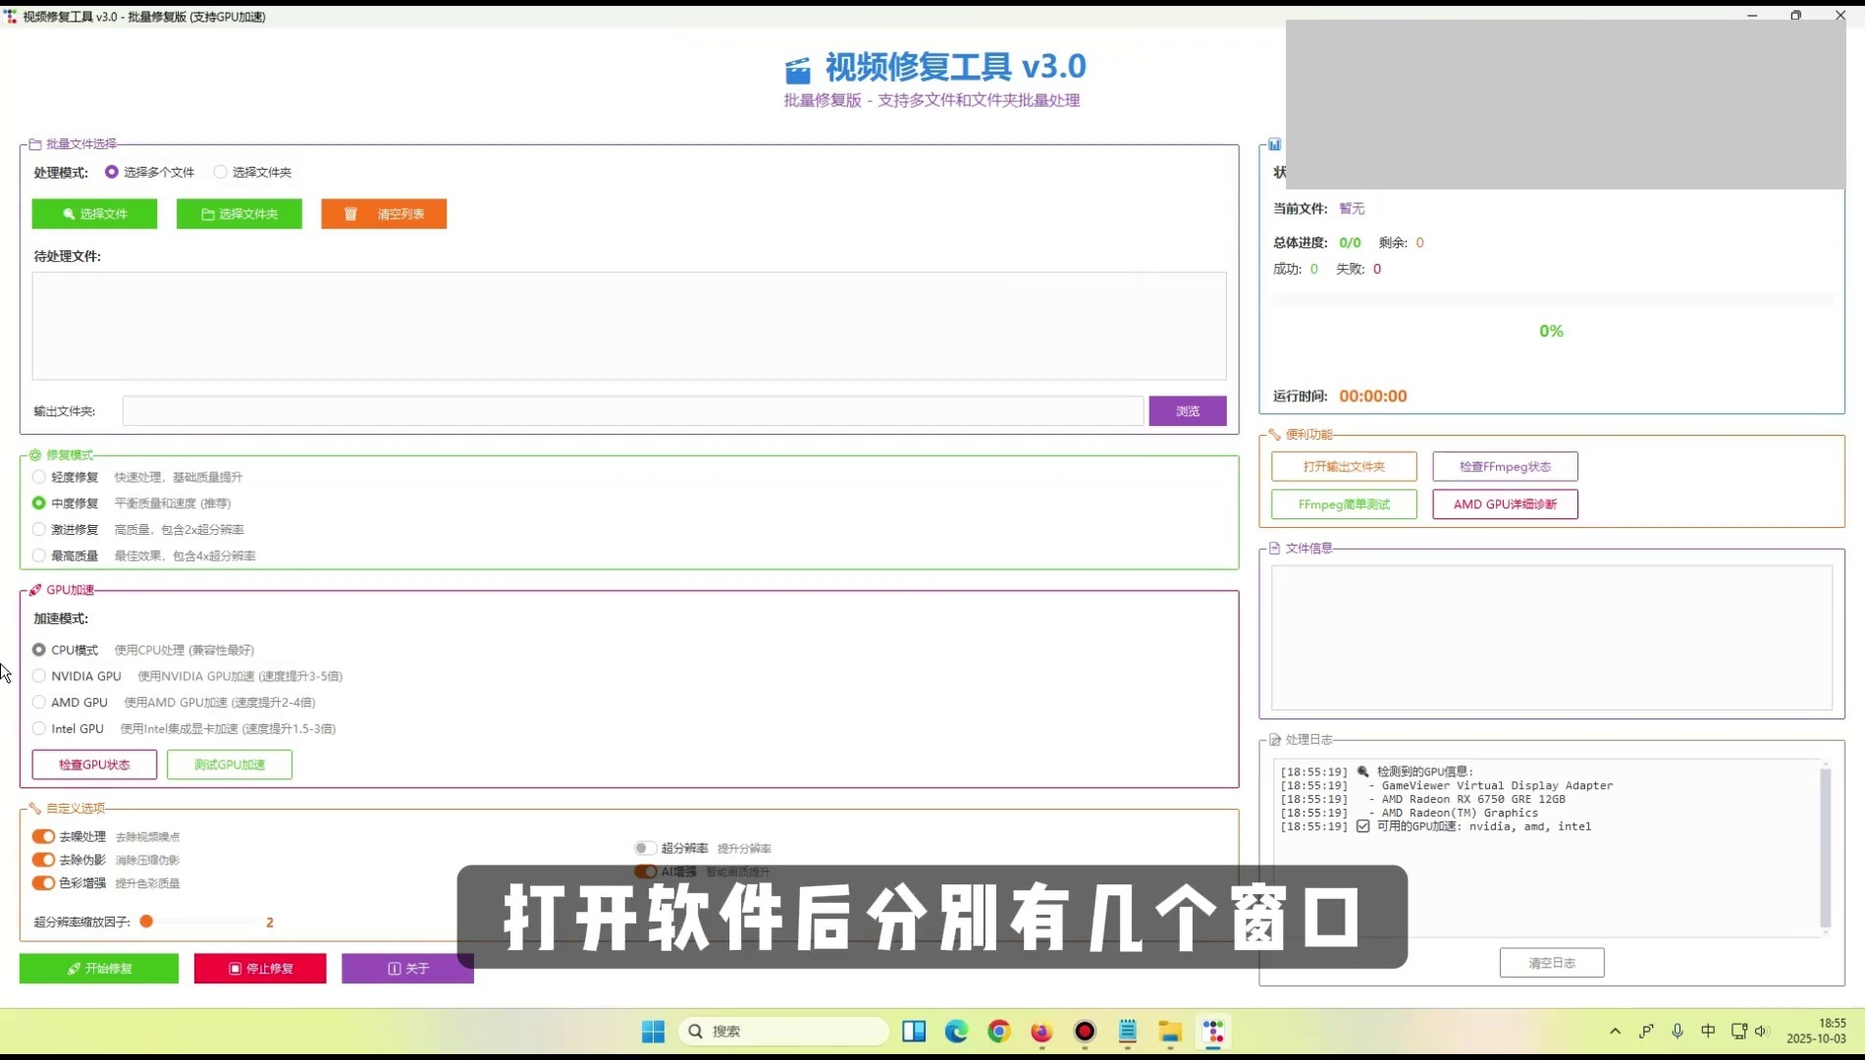
Task: Click the 当前文件 value 暂无
Action: 1352,208
